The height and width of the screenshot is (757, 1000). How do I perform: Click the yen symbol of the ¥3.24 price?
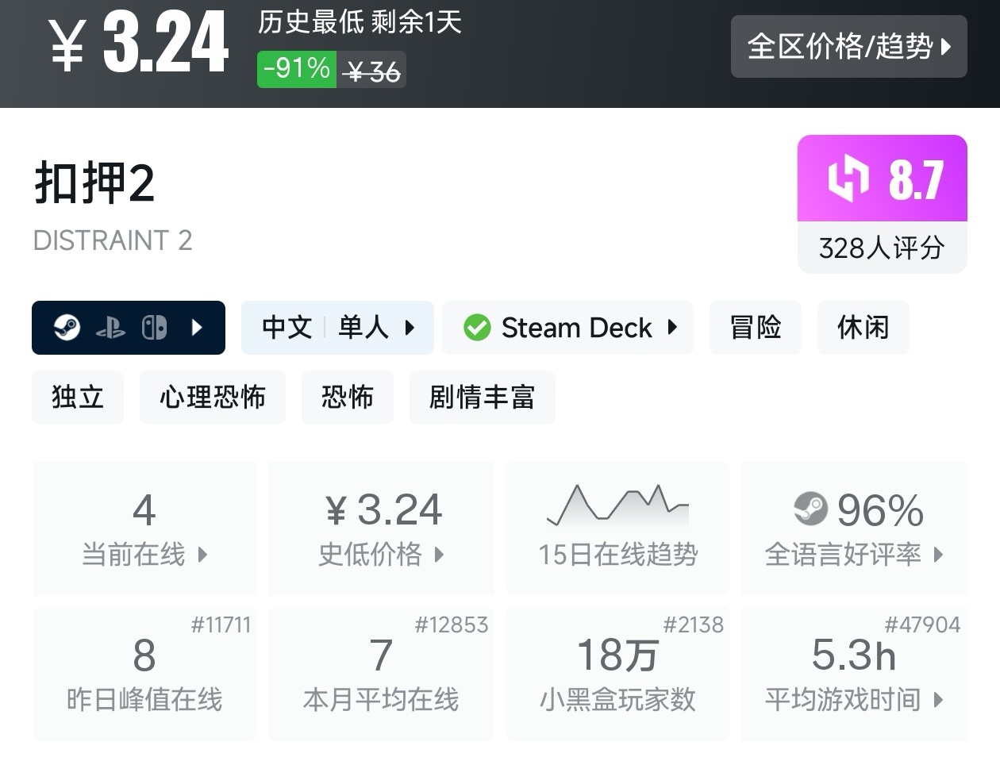(67, 46)
